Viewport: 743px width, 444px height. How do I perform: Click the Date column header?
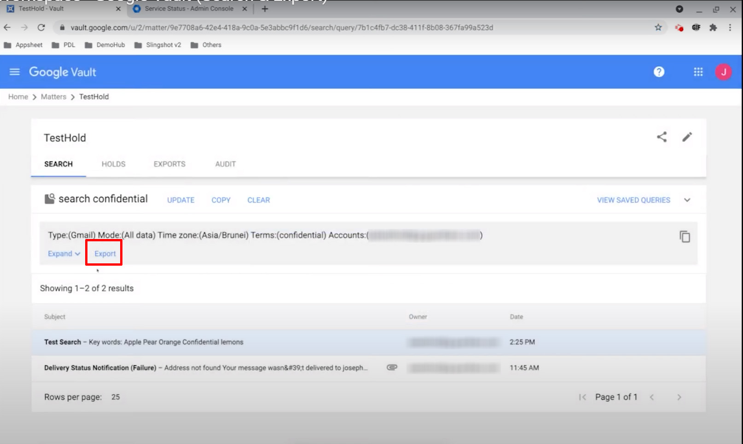(x=517, y=317)
